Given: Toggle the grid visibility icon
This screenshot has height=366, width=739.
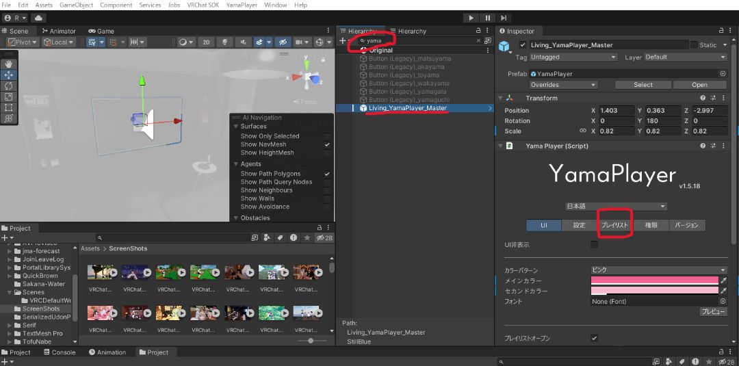Looking at the screenshot, I should pyautogui.click(x=92, y=42).
